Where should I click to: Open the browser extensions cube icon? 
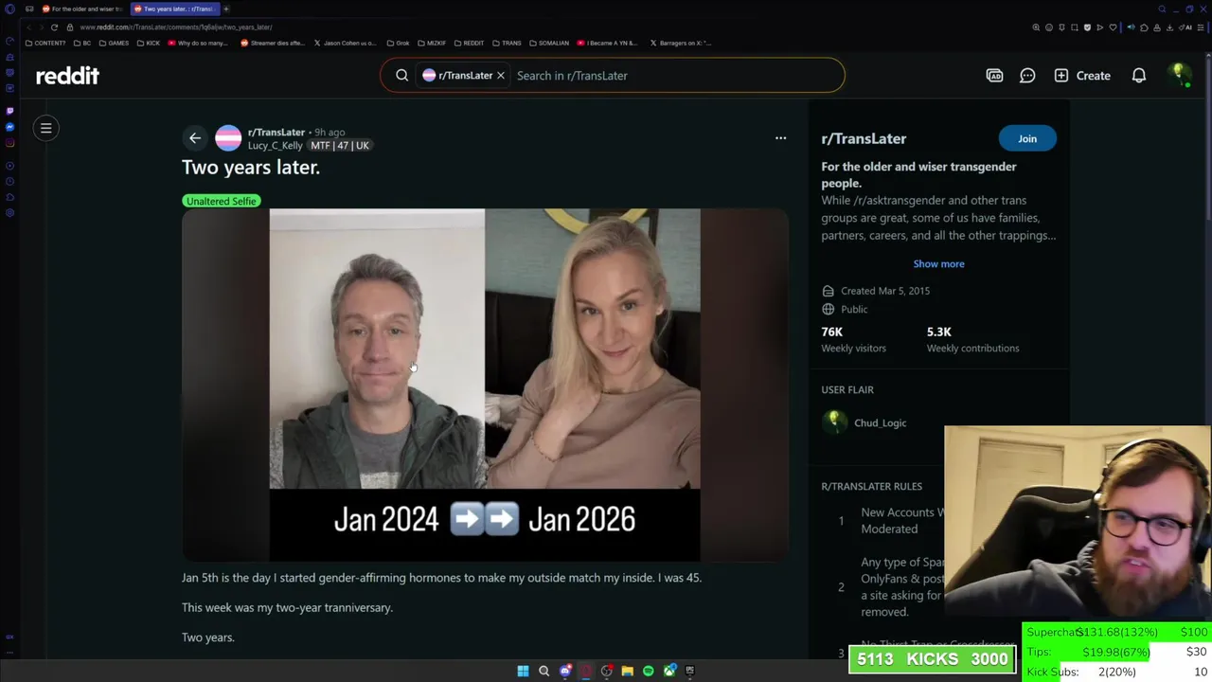tap(1144, 27)
